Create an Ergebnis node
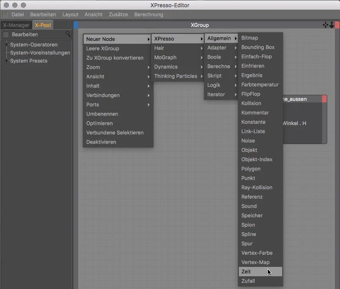The width and height of the screenshot is (340, 289). 261,75
